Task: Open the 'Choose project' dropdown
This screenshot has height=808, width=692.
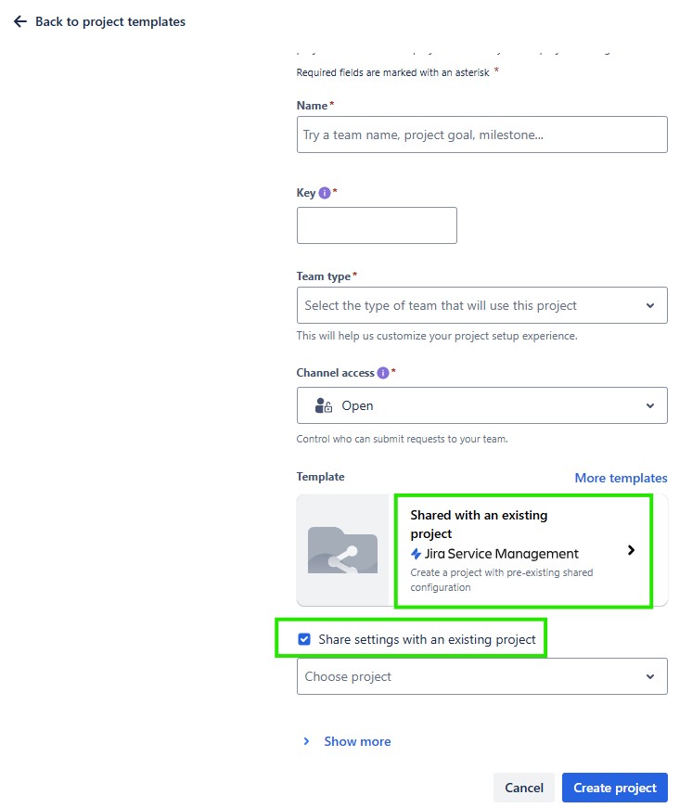Action: coord(482,676)
